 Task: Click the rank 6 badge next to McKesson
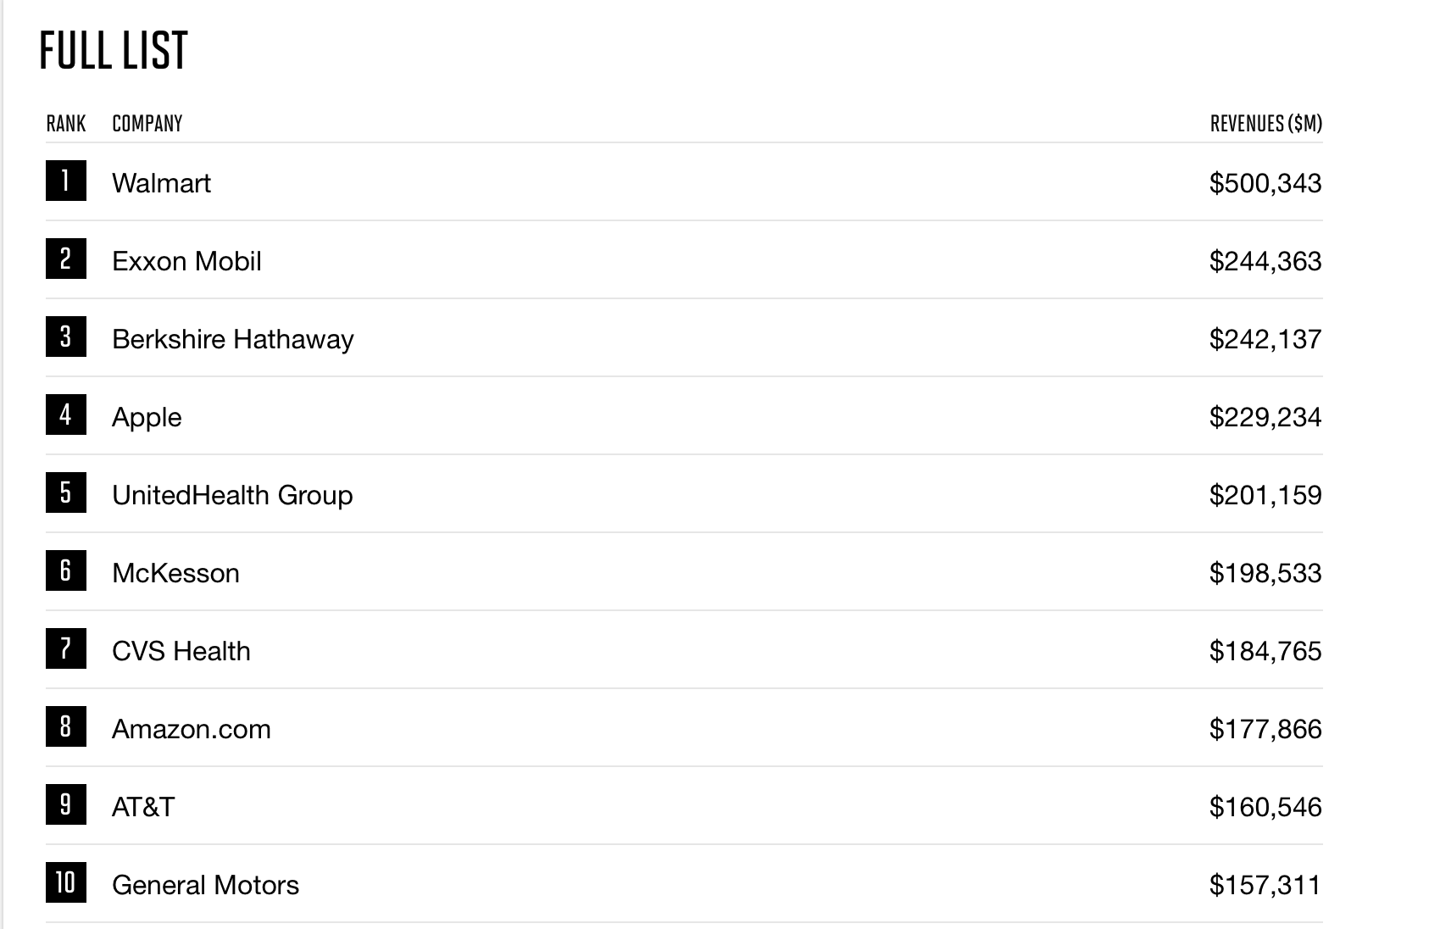coord(66,570)
